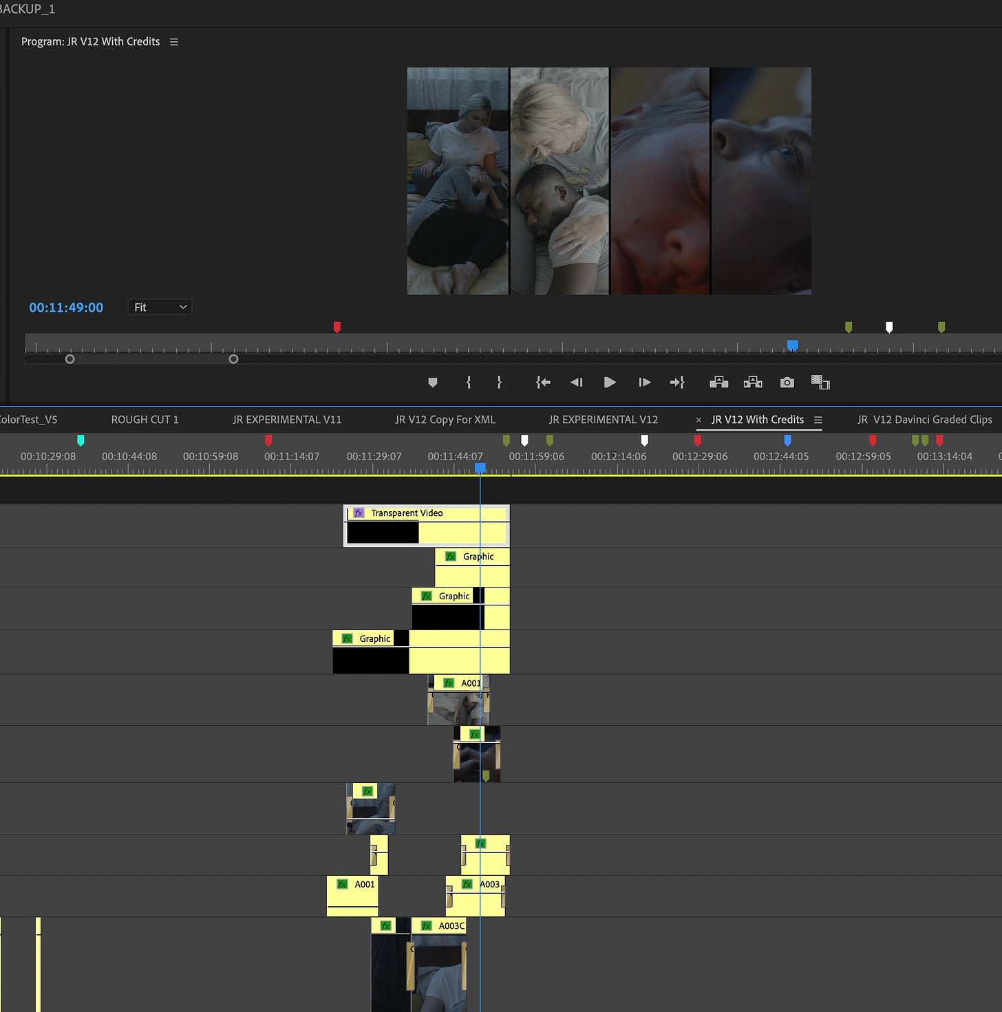Image resolution: width=1002 pixels, height=1012 pixels.
Task: Select the middle Graphic clip
Action: tap(460, 609)
